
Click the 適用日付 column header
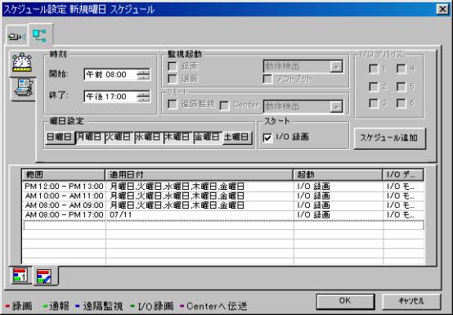[x=199, y=174]
